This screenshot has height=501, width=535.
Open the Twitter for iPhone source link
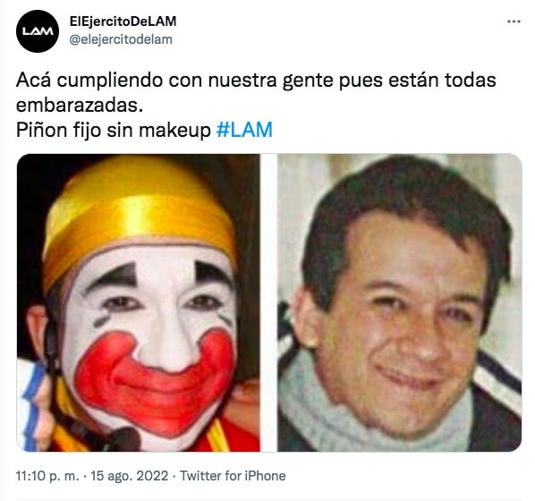tap(233, 476)
